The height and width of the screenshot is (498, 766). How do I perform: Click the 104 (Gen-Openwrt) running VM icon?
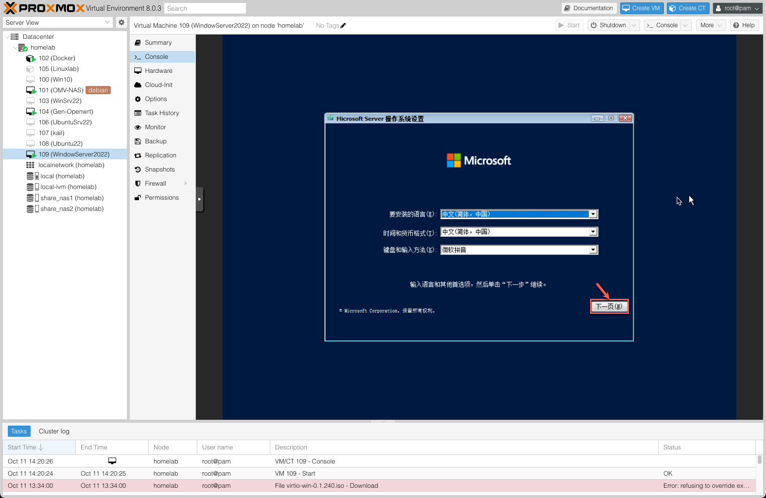[31, 112]
